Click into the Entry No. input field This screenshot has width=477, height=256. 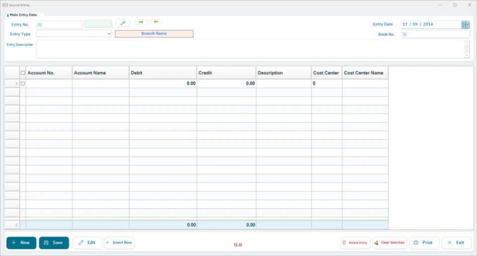coord(59,25)
